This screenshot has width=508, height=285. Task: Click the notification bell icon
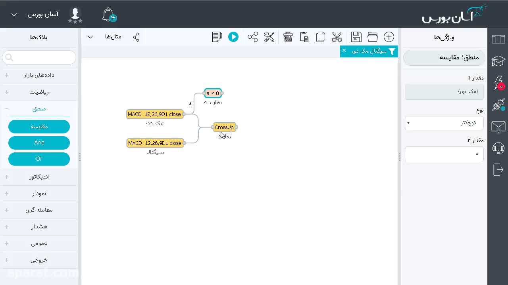(108, 15)
